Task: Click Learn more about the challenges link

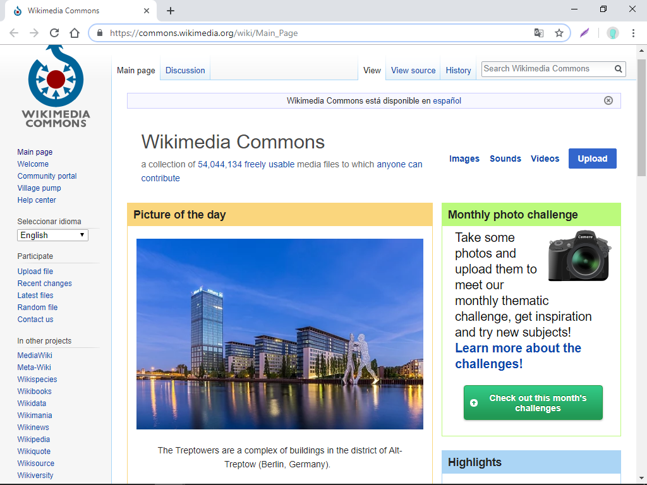Action: tap(518, 356)
